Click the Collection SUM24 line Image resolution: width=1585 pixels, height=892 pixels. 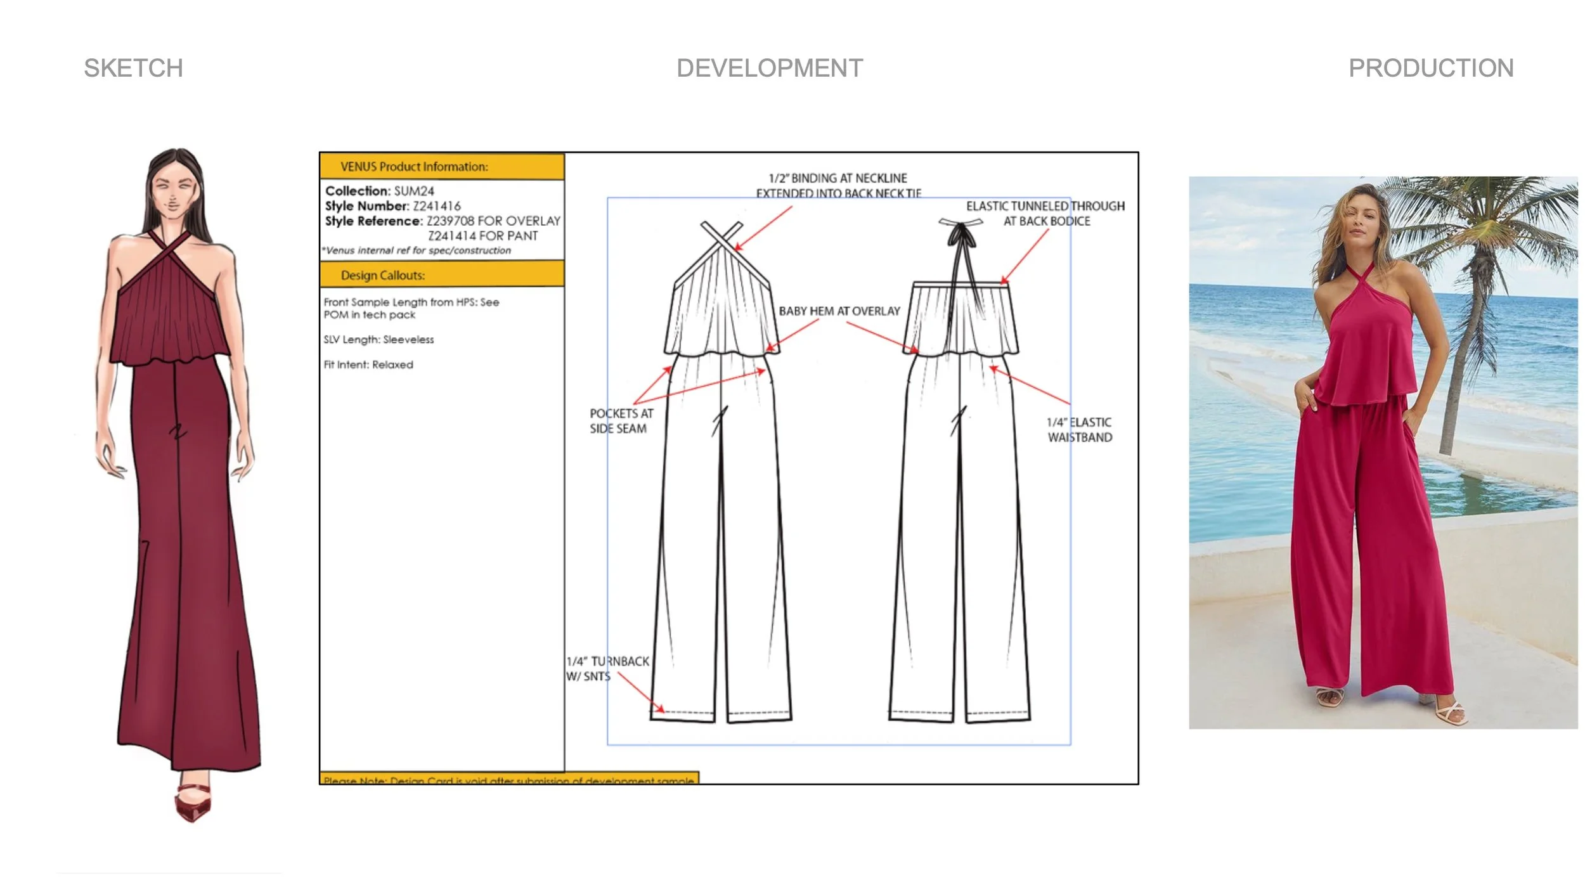pyautogui.click(x=379, y=191)
